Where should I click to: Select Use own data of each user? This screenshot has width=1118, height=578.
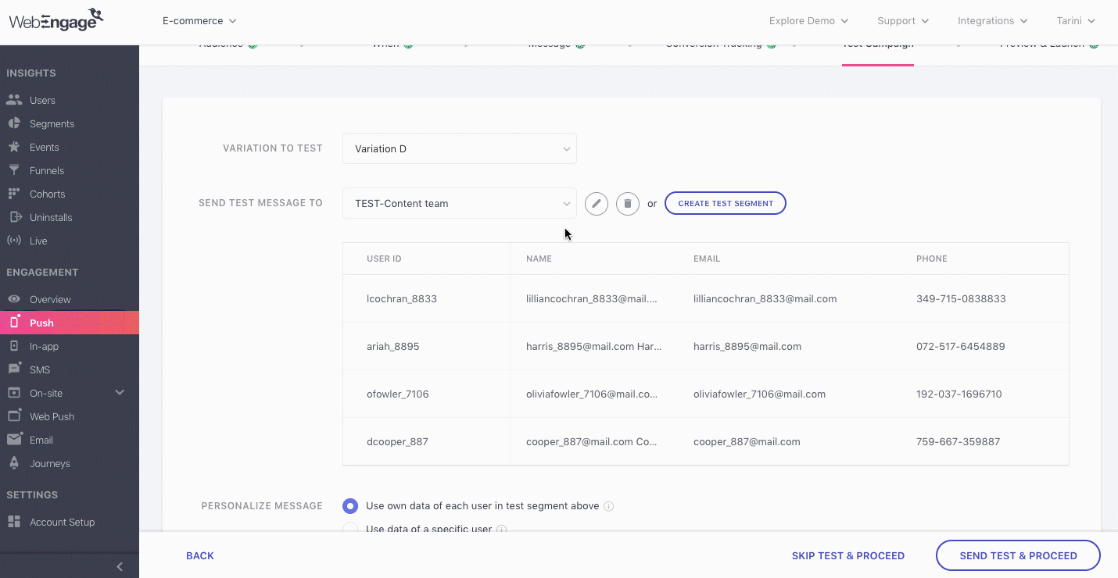(x=350, y=506)
